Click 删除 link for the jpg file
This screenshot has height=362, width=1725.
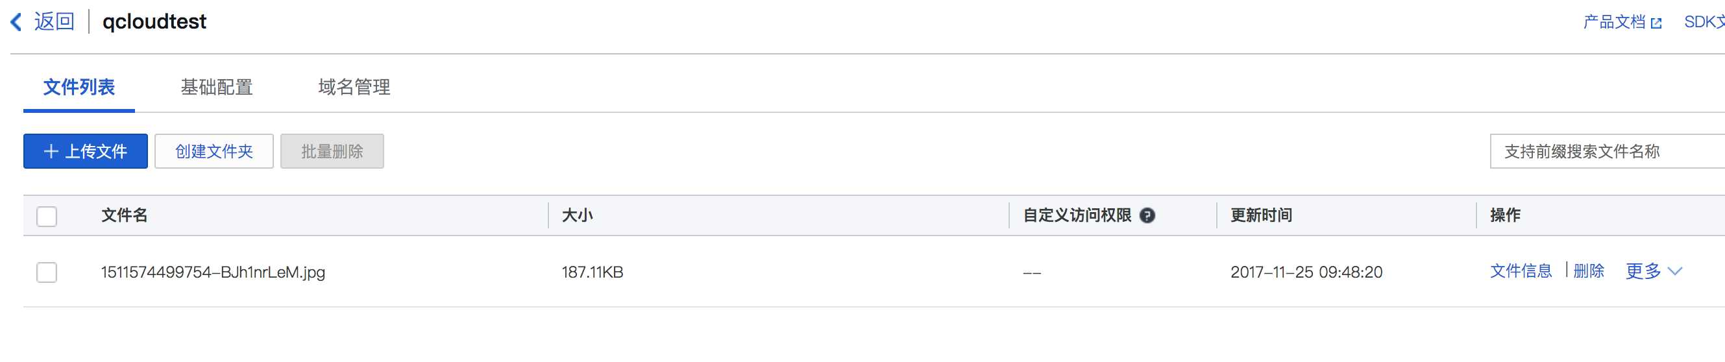pyautogui.click(x=1589, y=271)
